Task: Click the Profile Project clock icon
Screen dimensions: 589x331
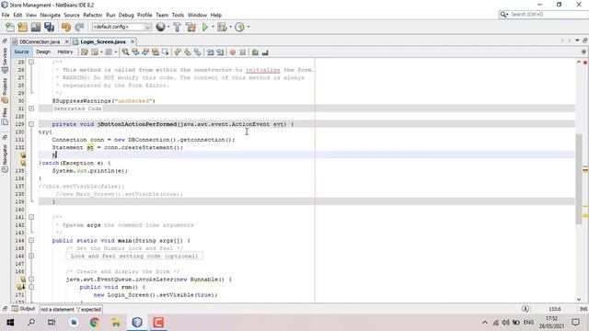Action: tap(239, 27)
